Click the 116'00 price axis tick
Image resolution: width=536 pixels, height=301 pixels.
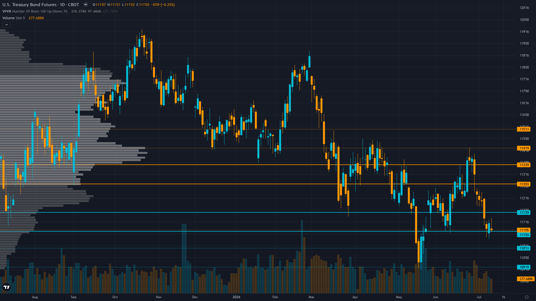524,115
